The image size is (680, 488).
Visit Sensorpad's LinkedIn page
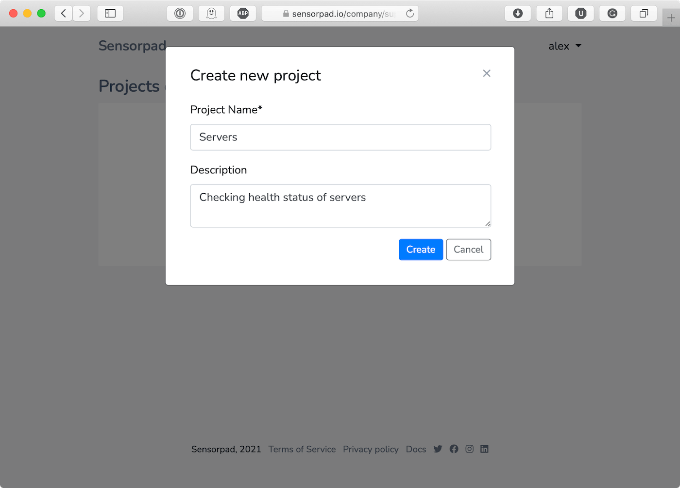point(484,449)
